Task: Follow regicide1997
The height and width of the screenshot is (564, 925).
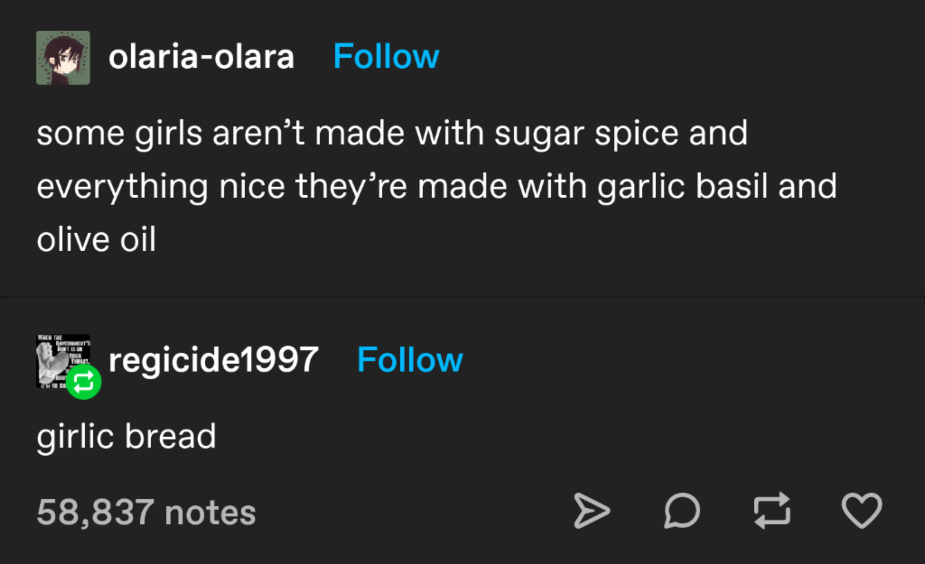Action: click(410, 359)
